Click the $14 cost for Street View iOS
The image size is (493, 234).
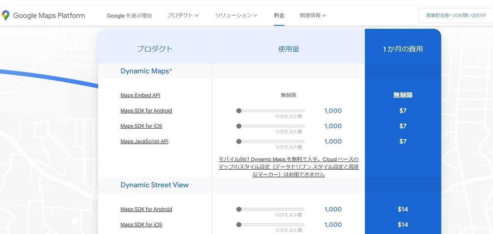[403, 225]
